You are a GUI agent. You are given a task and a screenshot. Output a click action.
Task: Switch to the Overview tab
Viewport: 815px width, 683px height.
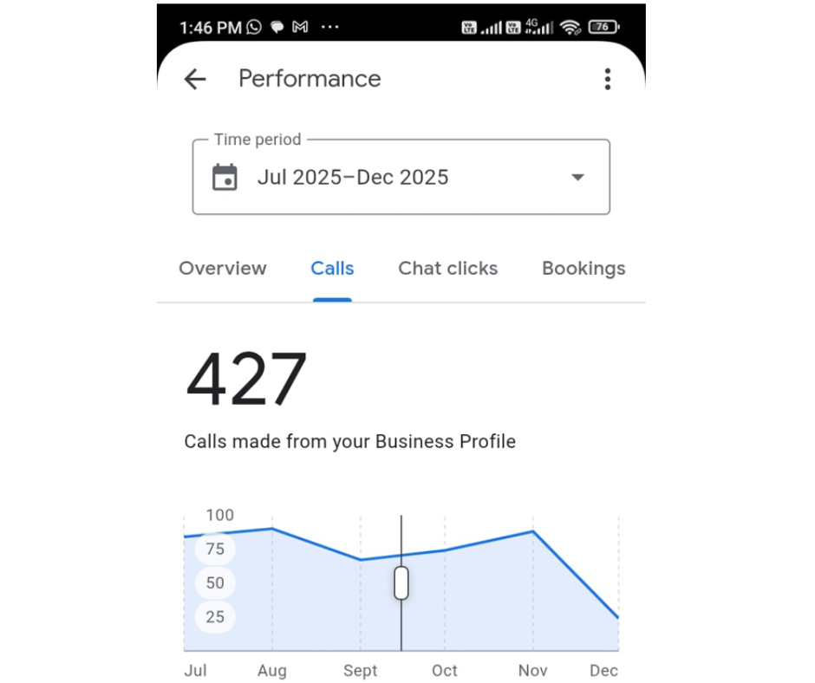click(223, 269)
